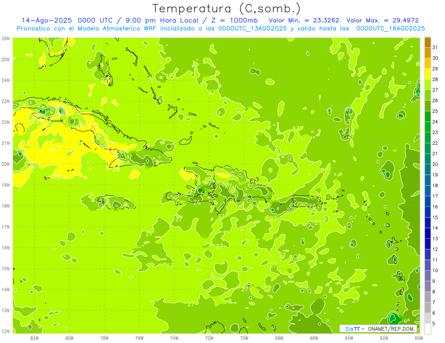Click the 12N latitude axis label
Screen dimensions: 445x343
tap(5, 331)
